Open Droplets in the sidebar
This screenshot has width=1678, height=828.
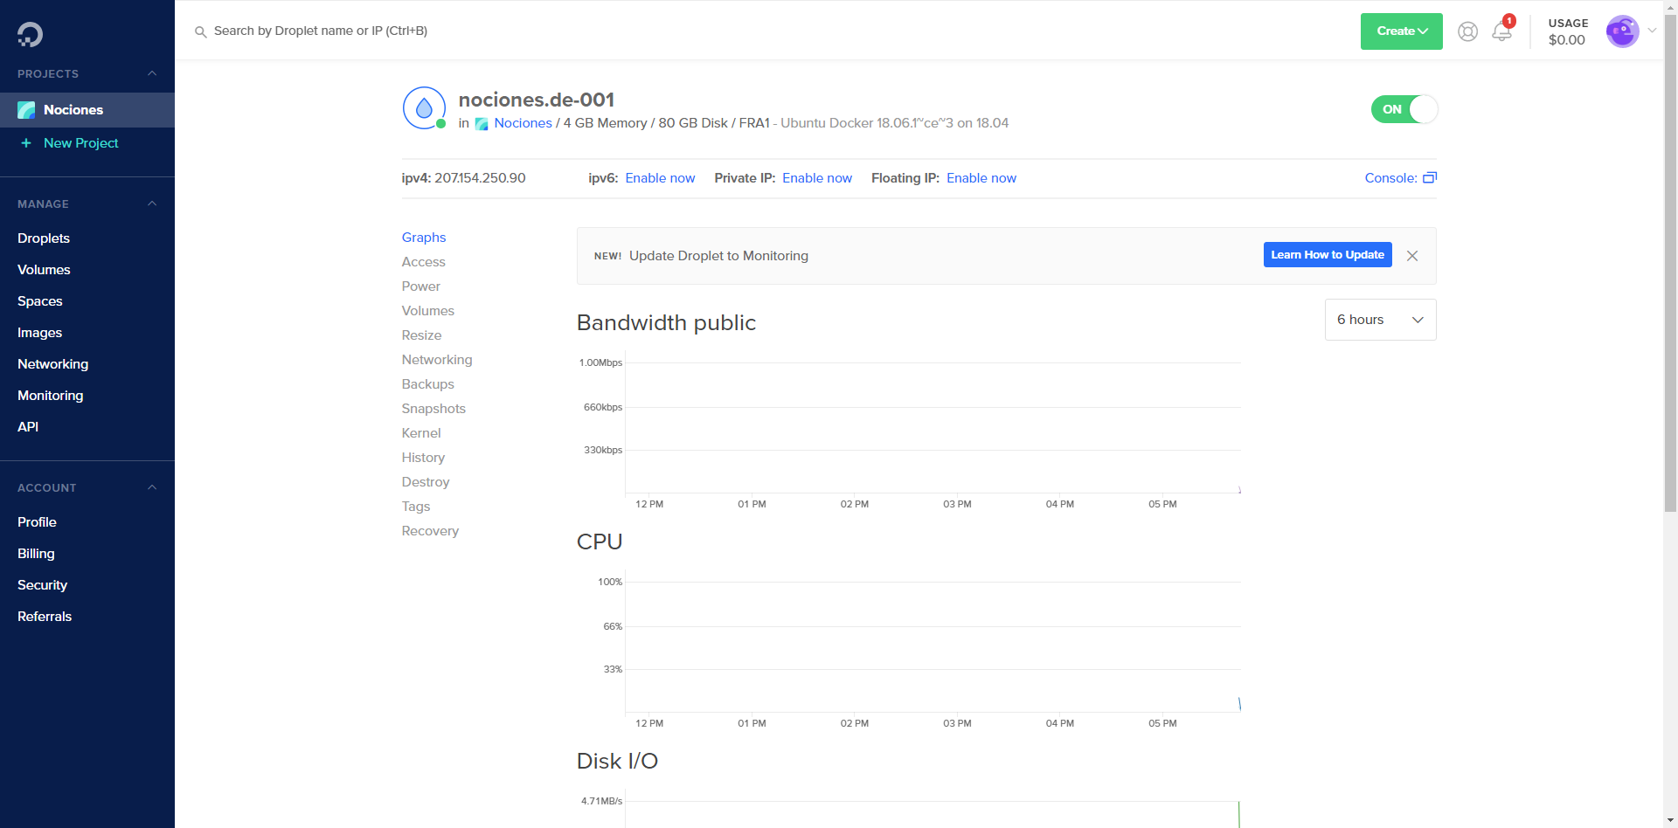point(44,238)
